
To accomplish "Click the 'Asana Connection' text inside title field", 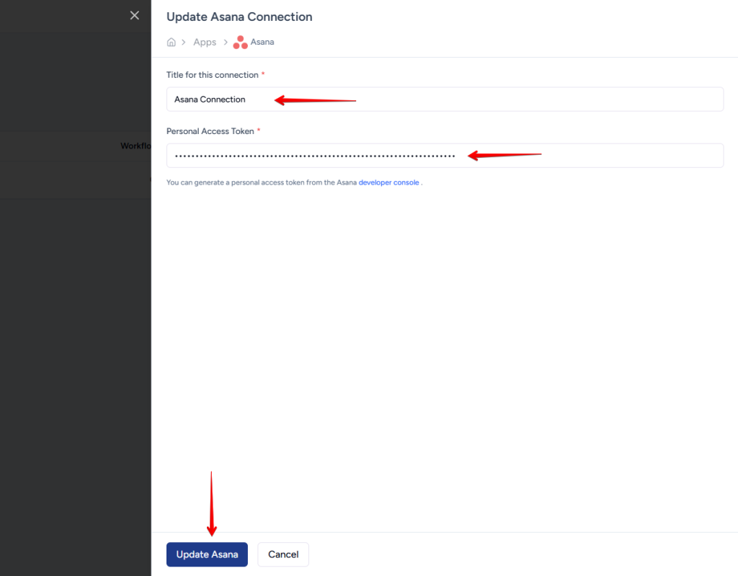I will pyautogui.click(x=210, y=99).
